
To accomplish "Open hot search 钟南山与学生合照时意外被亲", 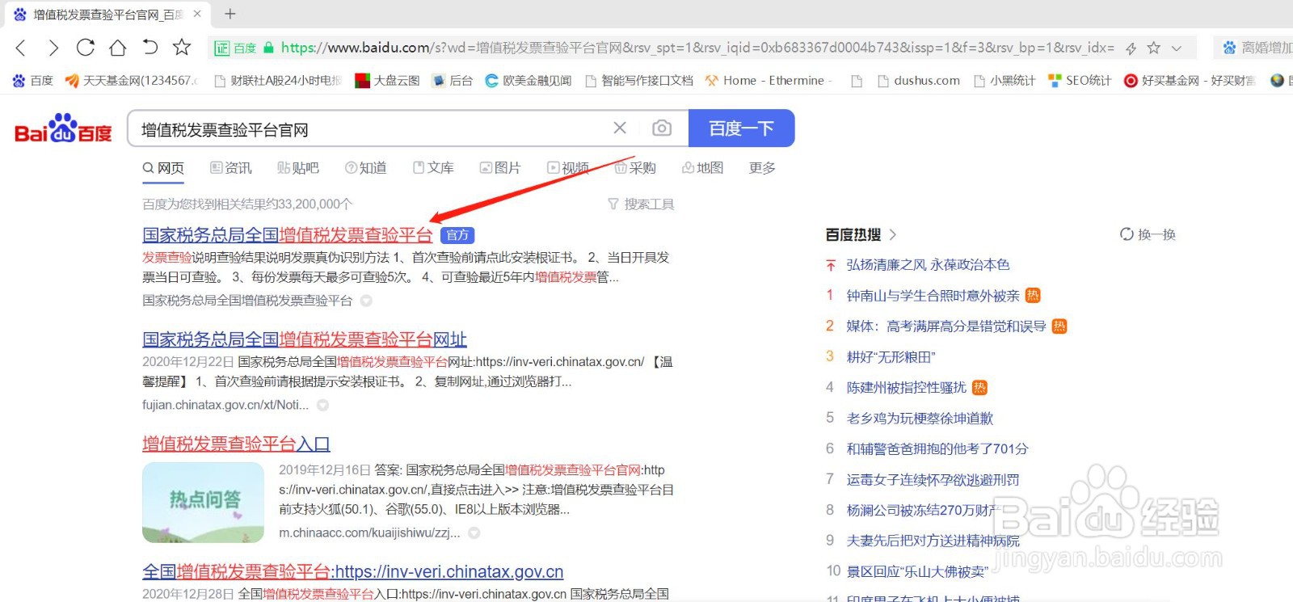I will pyautogui.click(x=933, y=296).
